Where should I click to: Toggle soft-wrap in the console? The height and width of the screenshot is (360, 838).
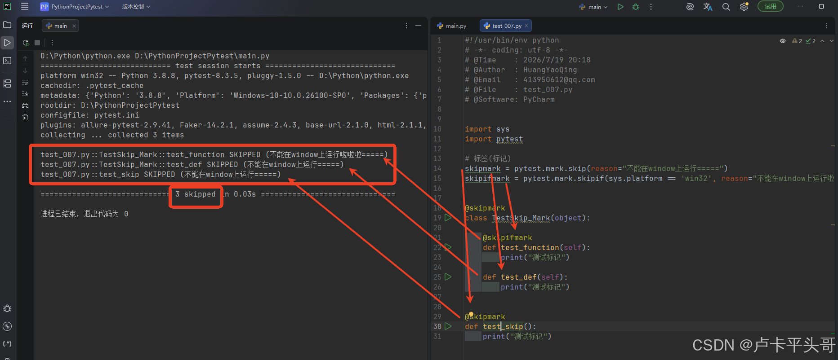pyautogui.click(x=25, y=82)
